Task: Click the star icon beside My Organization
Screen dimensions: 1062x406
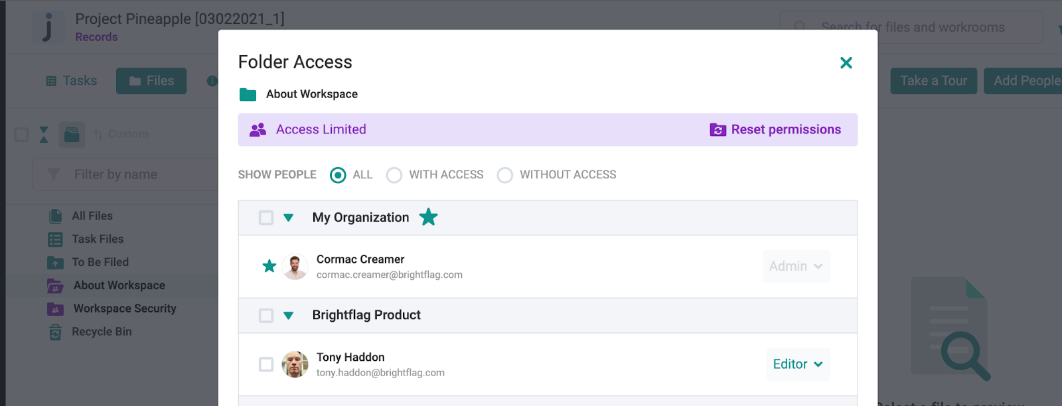Action: [429, 217]
